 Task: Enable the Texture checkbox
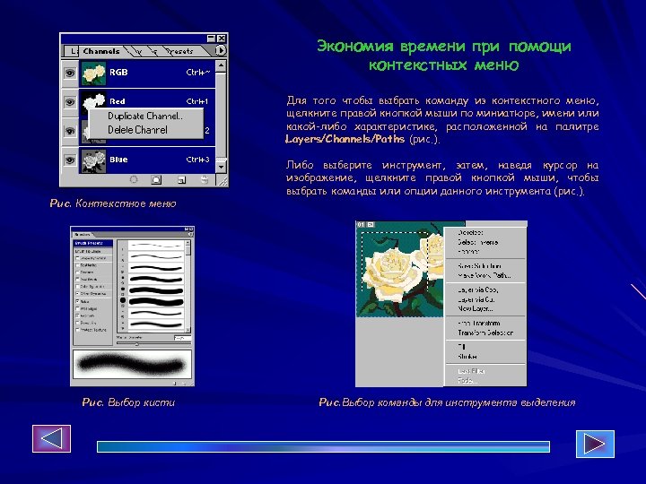point(77,272)
